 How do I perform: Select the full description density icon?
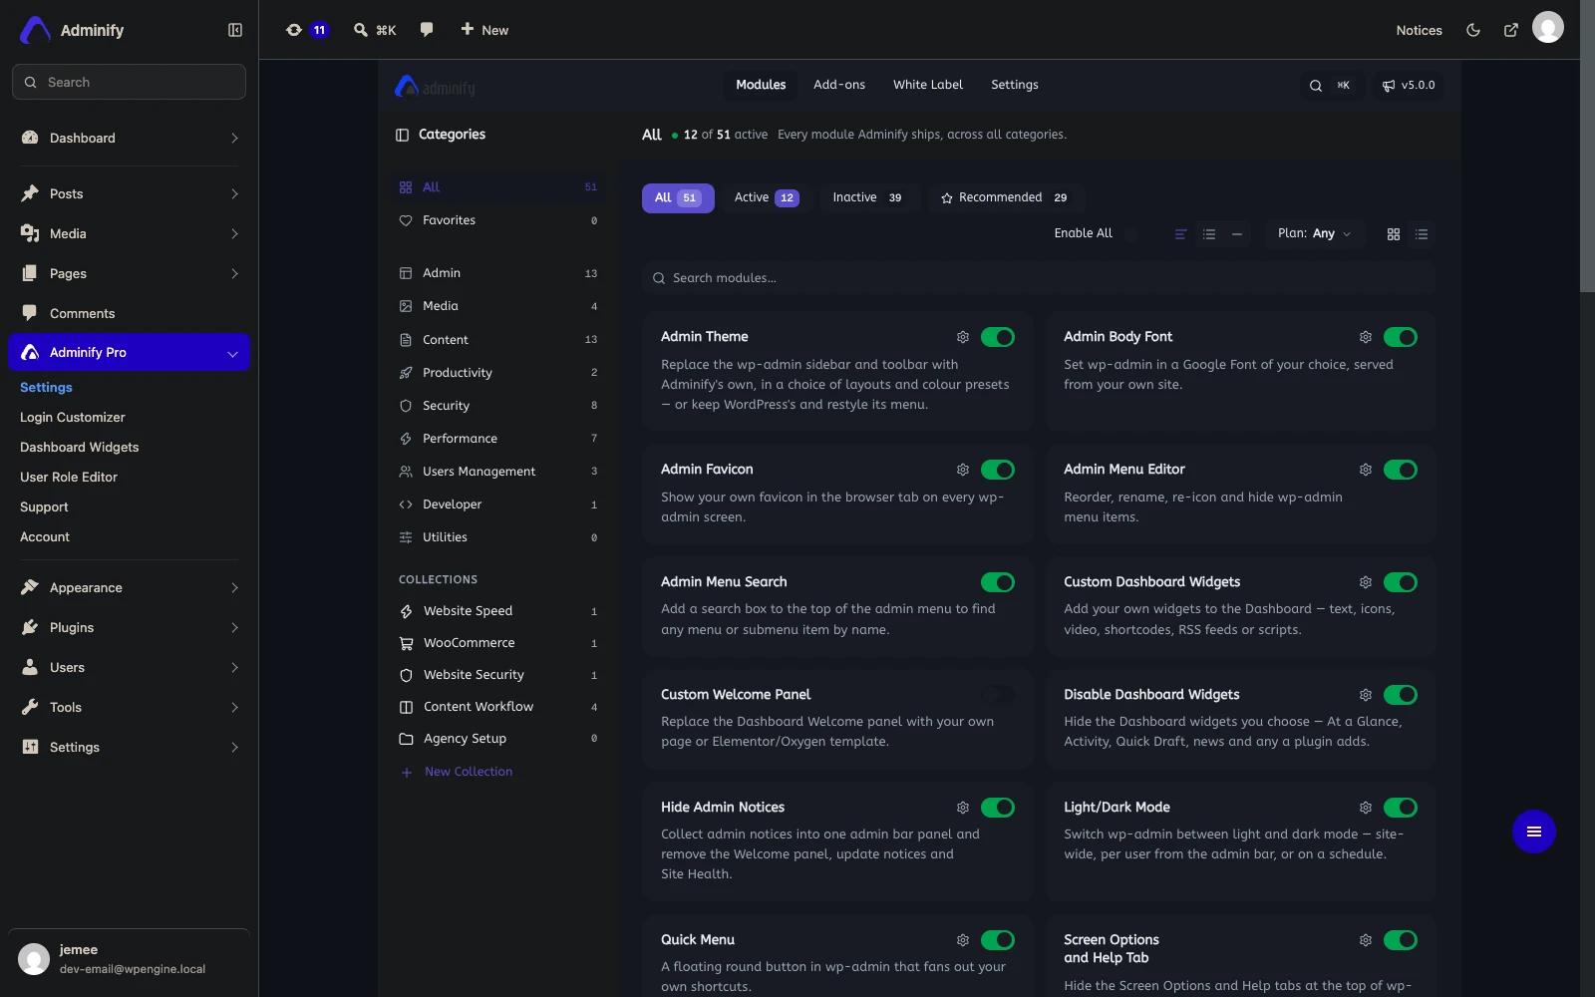pyautogui.click(x=1181, y=234)
